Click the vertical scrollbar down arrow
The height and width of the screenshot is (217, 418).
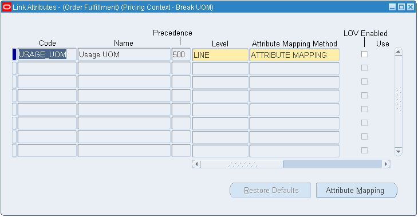click(x=399, y=151)
